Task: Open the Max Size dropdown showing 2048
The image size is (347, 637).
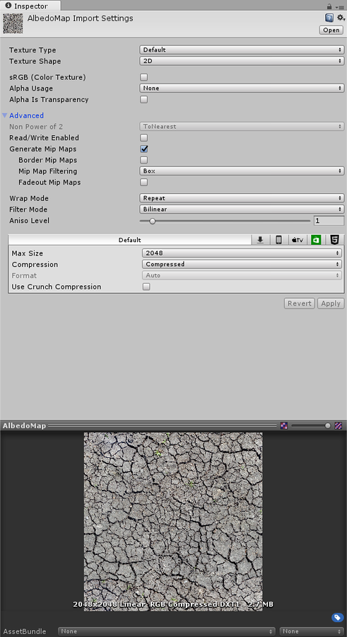Action: (x=242, y=253)
